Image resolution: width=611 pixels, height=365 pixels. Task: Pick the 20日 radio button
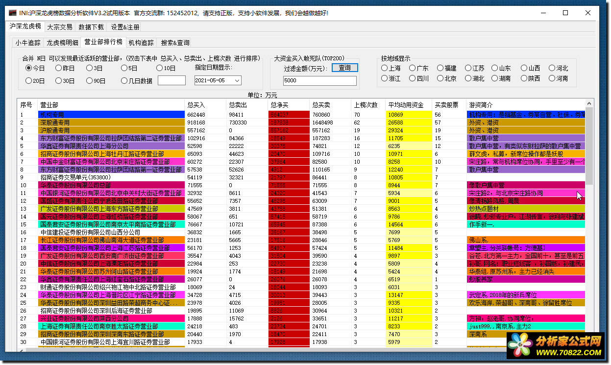pos(35,80)
